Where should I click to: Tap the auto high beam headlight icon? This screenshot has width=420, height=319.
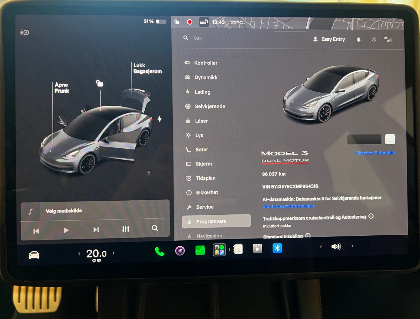25,33
